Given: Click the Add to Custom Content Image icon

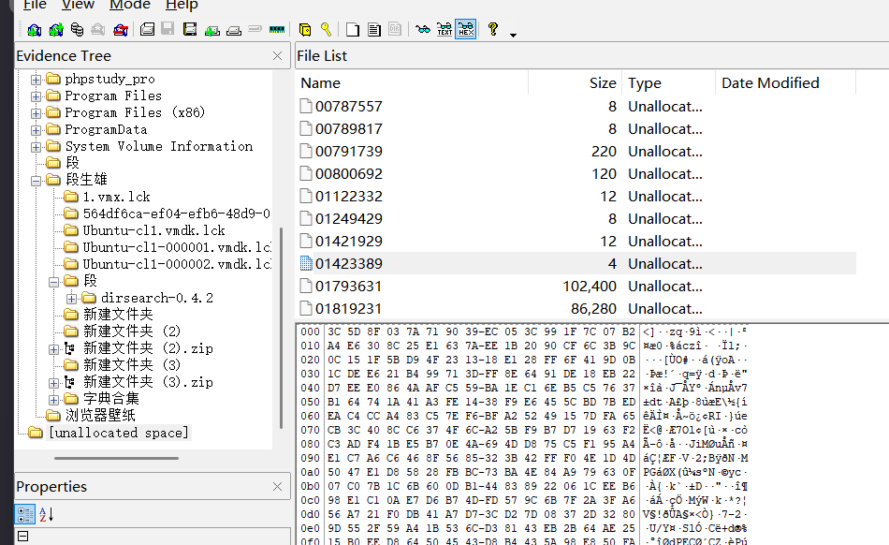Looking at the screenshot, I should coord(212,30).
